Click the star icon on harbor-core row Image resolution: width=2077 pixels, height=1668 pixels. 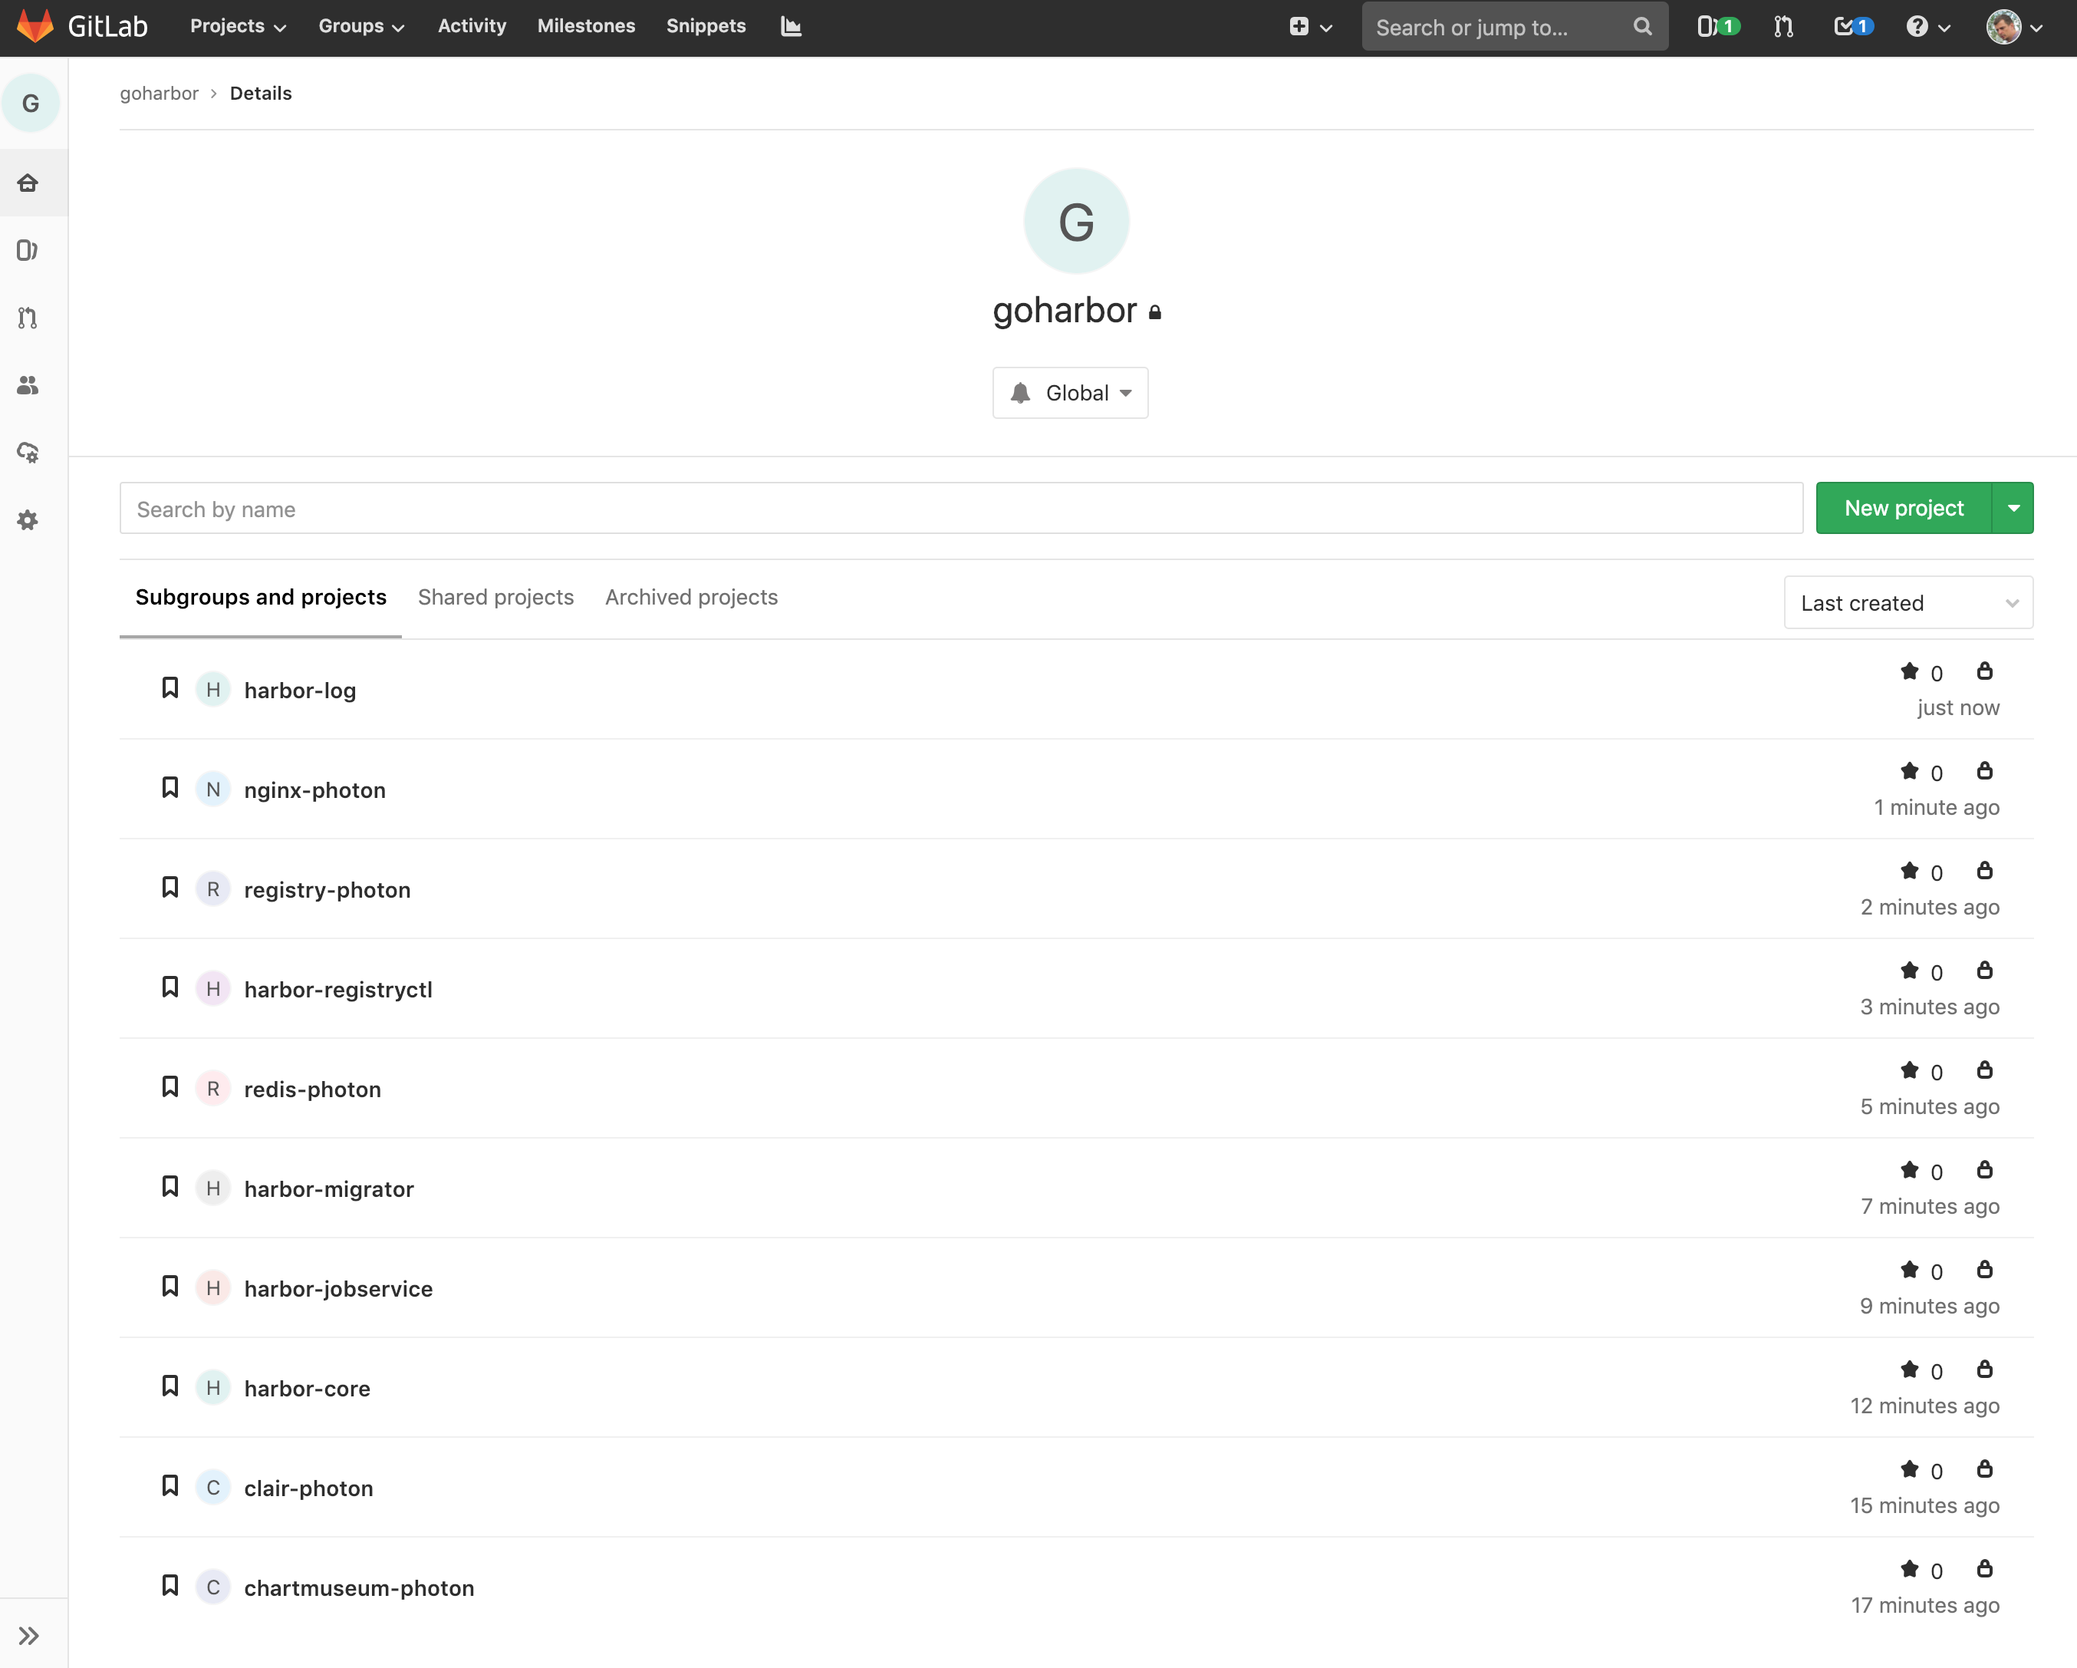(x=1909, y=1370)
